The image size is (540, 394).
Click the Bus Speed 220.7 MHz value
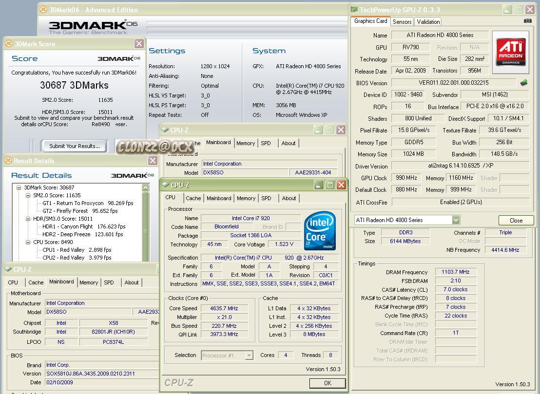pos(224,326)
